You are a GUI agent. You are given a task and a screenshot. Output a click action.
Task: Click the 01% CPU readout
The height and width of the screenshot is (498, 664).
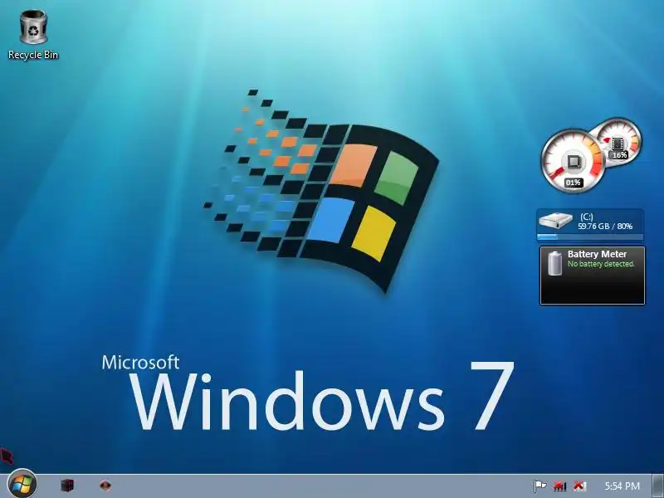574,183
